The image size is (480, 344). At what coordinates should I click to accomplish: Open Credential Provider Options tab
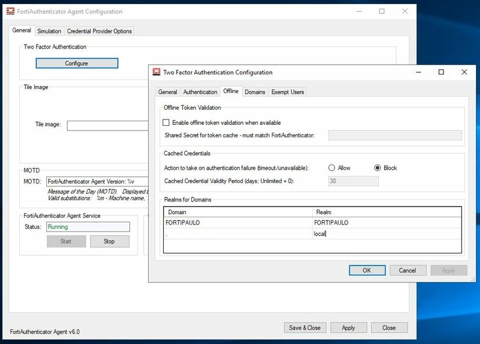pos(99,31)
